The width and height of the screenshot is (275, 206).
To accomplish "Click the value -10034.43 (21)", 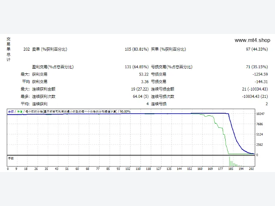I will [x=255, y=97].
